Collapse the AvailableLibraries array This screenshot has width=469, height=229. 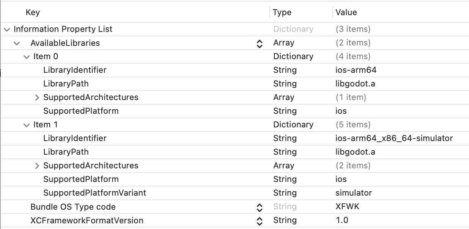point(17,43)
